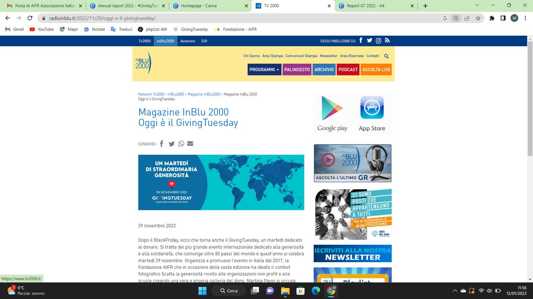Screen dimensions: 533x299
Task: Share the article on Twitter
Action: click(171, 144)
